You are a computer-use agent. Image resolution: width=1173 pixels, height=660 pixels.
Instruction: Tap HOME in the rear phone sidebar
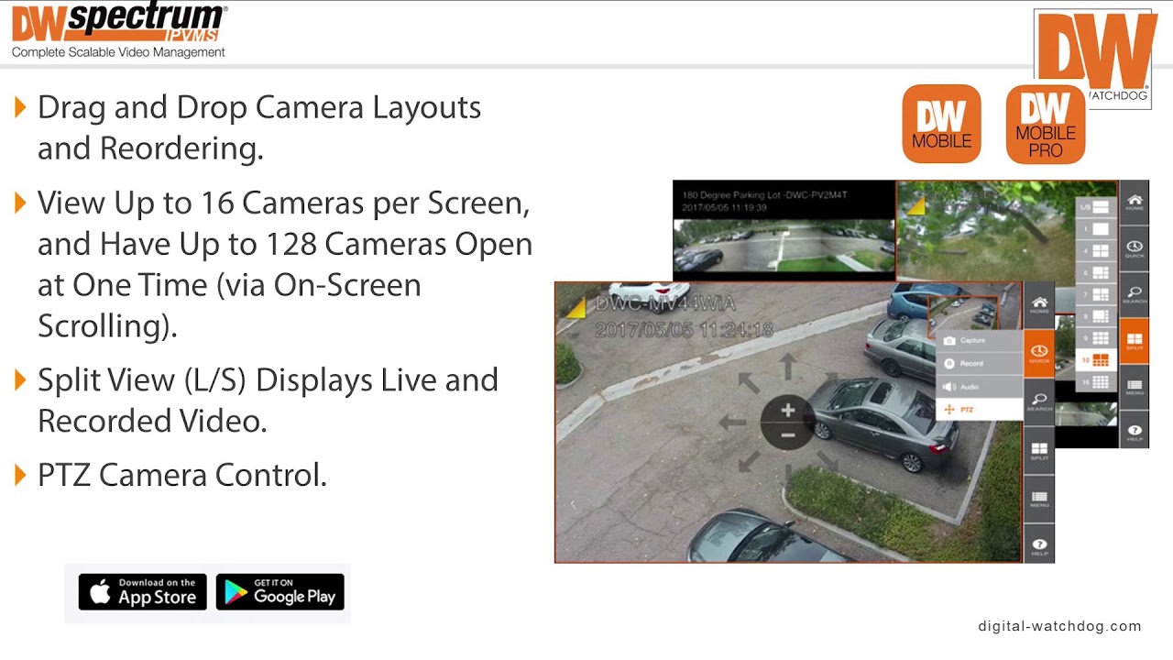(1135, 202)
